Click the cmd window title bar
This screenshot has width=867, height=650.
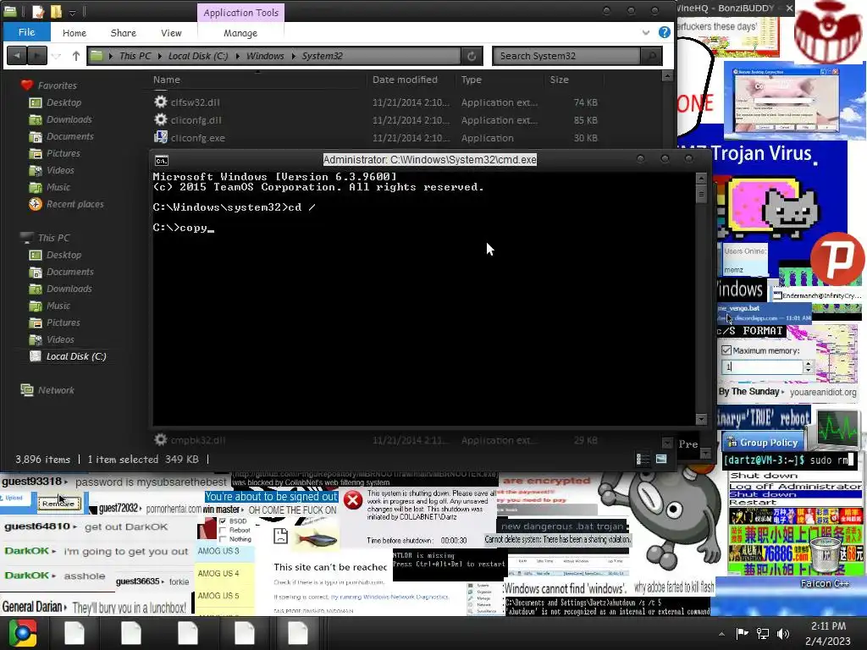[x=429, y=160]
